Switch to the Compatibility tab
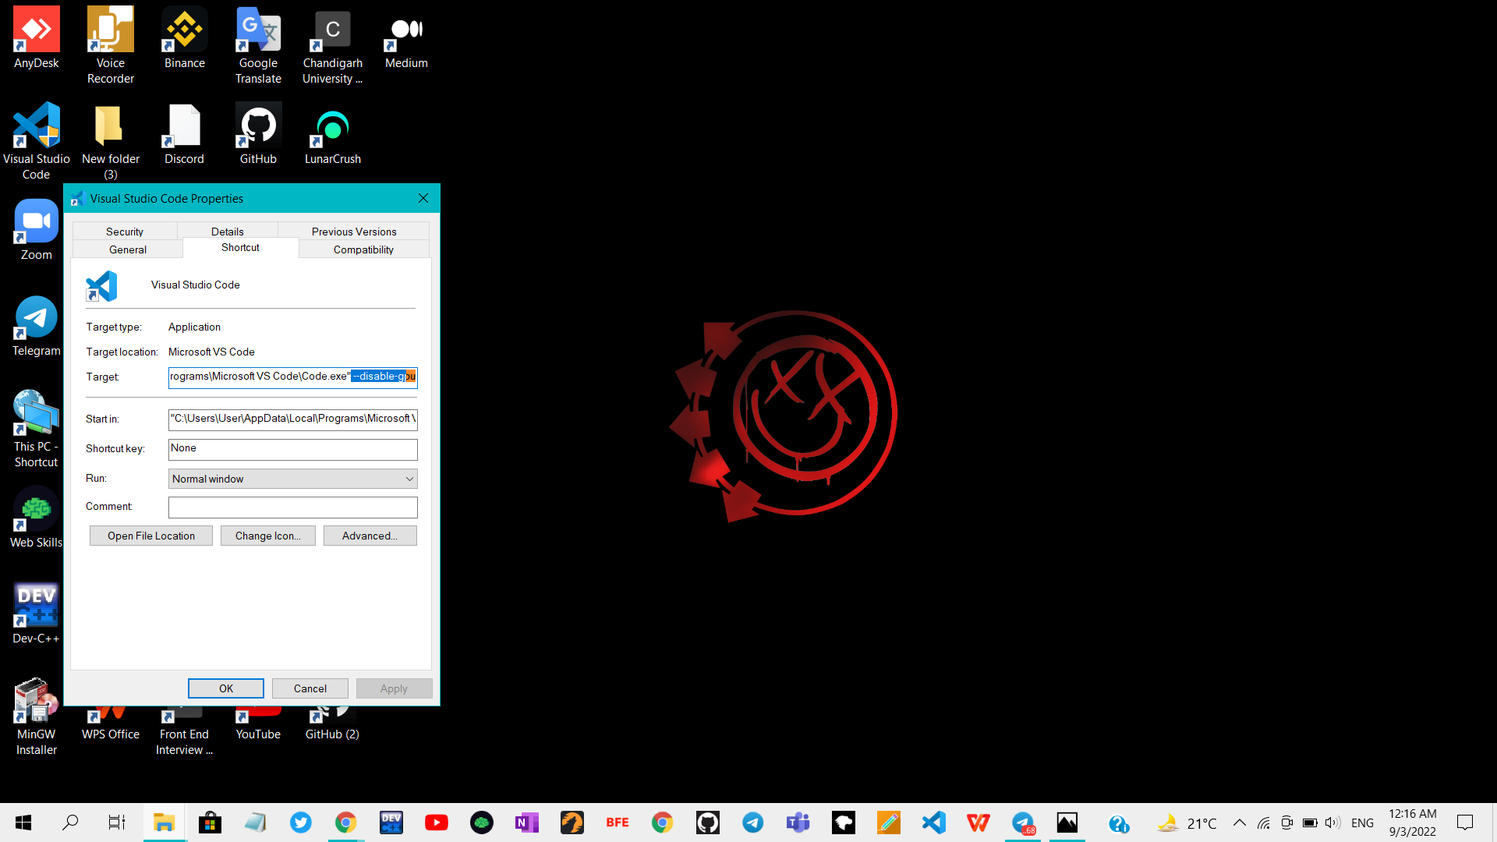This screenshot has width=1497, height=842. click(x=363, y=249)
